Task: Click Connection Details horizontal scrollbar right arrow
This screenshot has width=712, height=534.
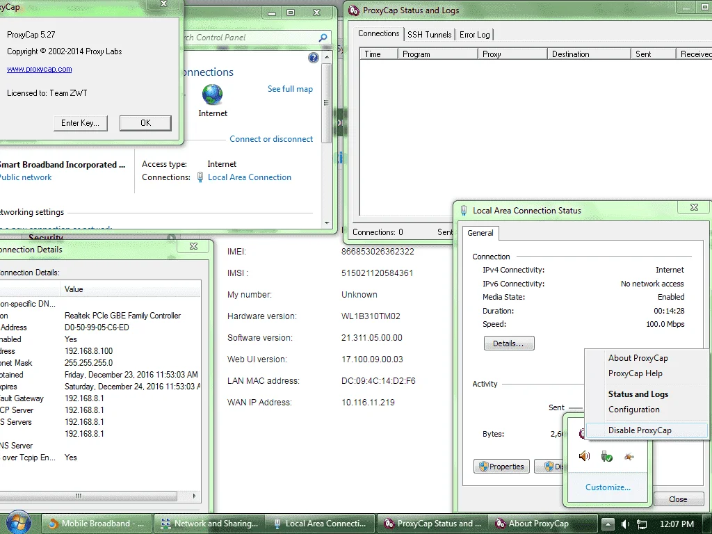Action: click(194, 496)
